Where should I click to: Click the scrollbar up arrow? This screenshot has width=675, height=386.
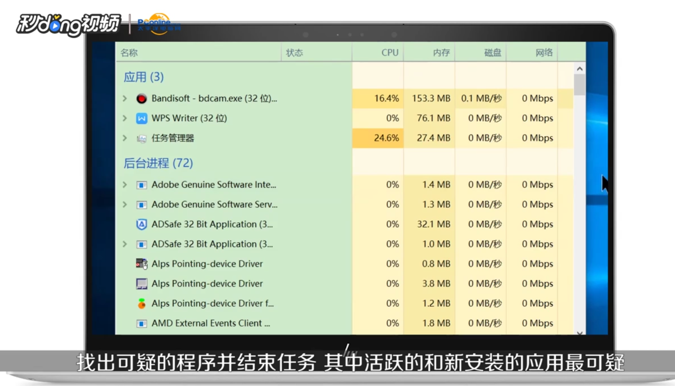(580, 69)
